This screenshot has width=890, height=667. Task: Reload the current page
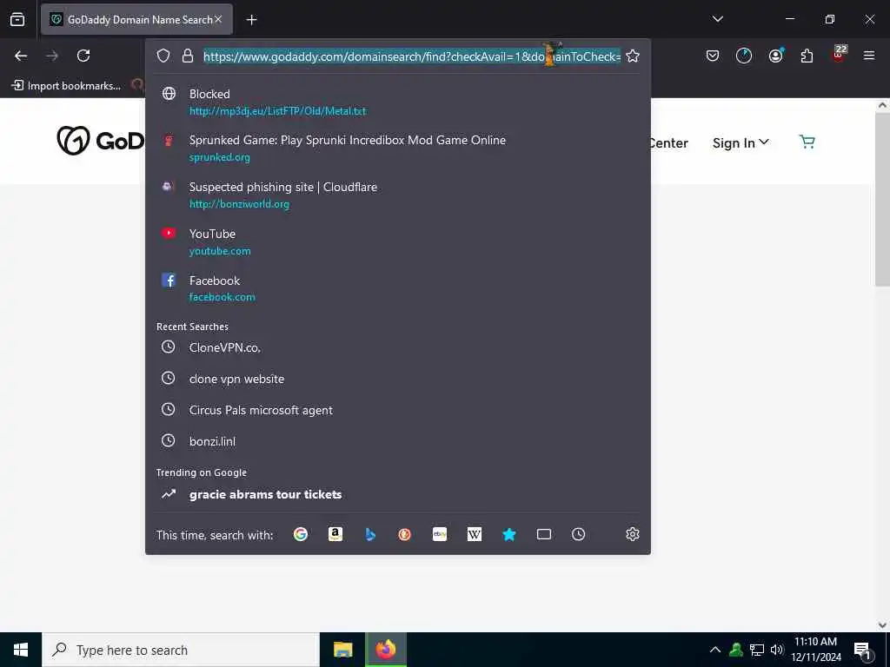(x=83, y=56)
